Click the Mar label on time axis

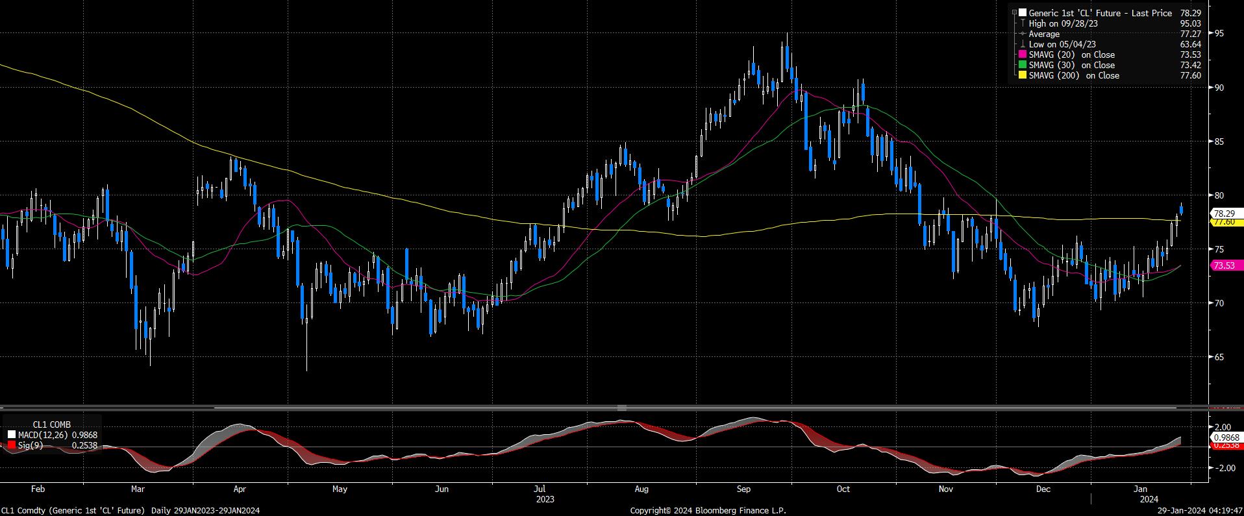[x=137, y=489]
